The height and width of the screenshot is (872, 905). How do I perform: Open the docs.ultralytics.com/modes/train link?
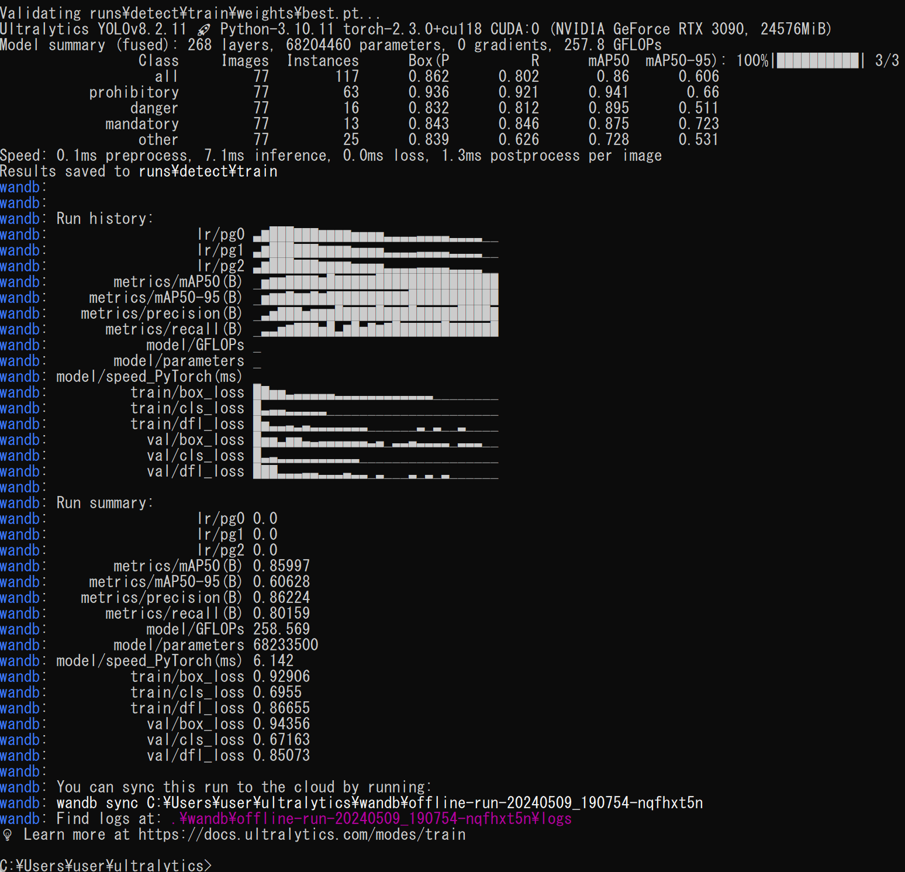point(302,835)
